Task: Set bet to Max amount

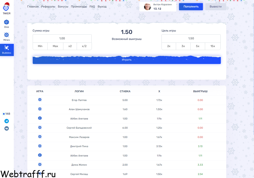Action: click(x=55, y=46)
